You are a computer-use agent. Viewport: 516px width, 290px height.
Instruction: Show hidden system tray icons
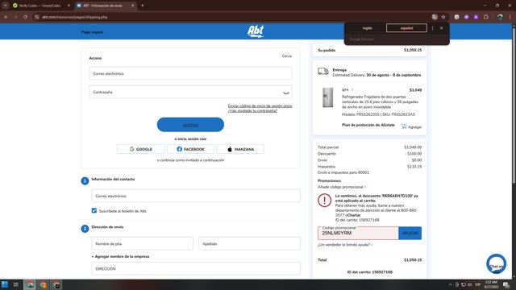pyautogui.click(x=450, y=284)
